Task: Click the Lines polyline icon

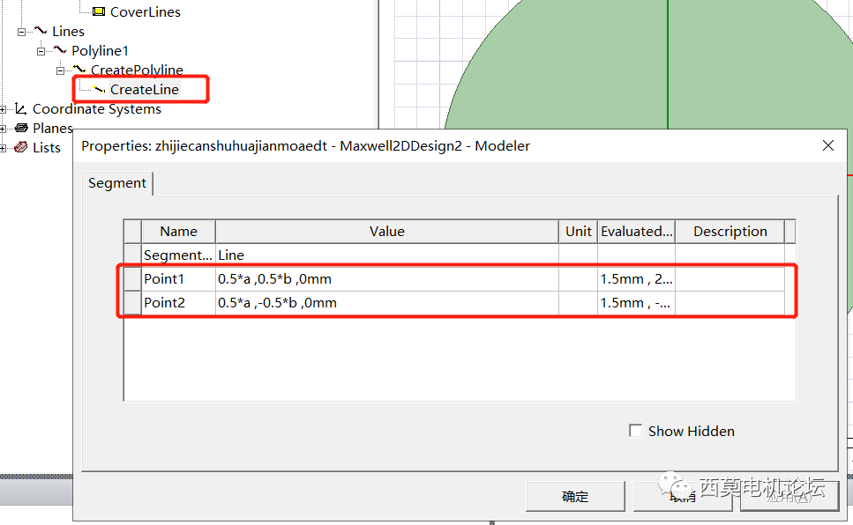Action: click(41, 31)
